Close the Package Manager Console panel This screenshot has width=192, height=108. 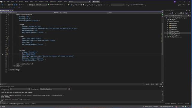click(x=163, y=87)
